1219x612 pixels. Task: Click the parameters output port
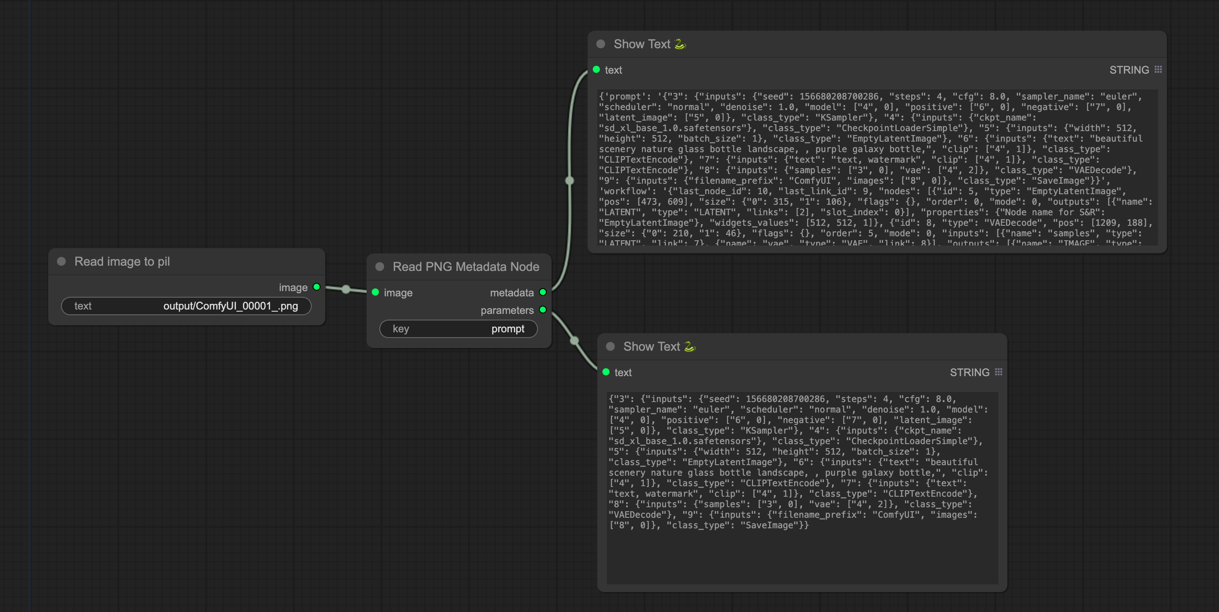(x=543, y=310)
